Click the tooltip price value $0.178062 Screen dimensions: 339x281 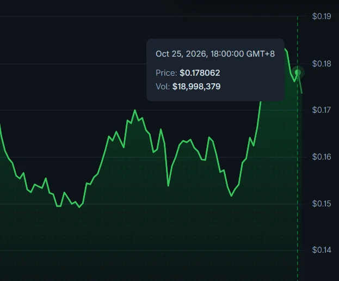click(200, 73)
